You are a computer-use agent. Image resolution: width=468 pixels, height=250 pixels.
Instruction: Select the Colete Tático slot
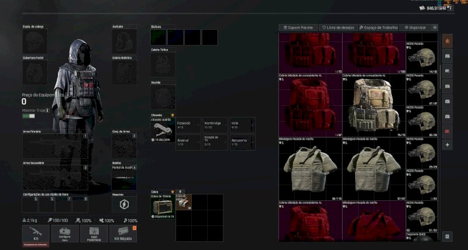click(x=163, y=65)
